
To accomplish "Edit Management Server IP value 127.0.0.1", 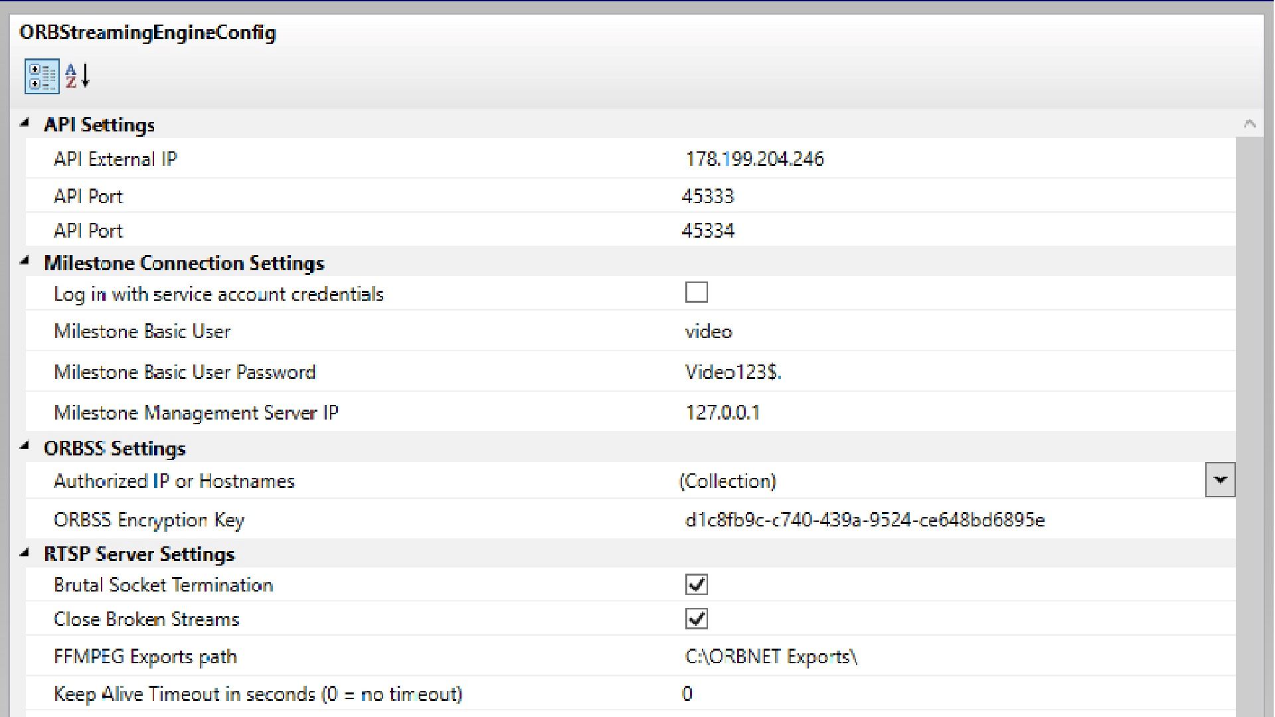I will 722,413.
